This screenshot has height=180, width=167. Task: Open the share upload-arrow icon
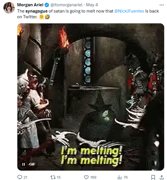(x=162, y=177)
